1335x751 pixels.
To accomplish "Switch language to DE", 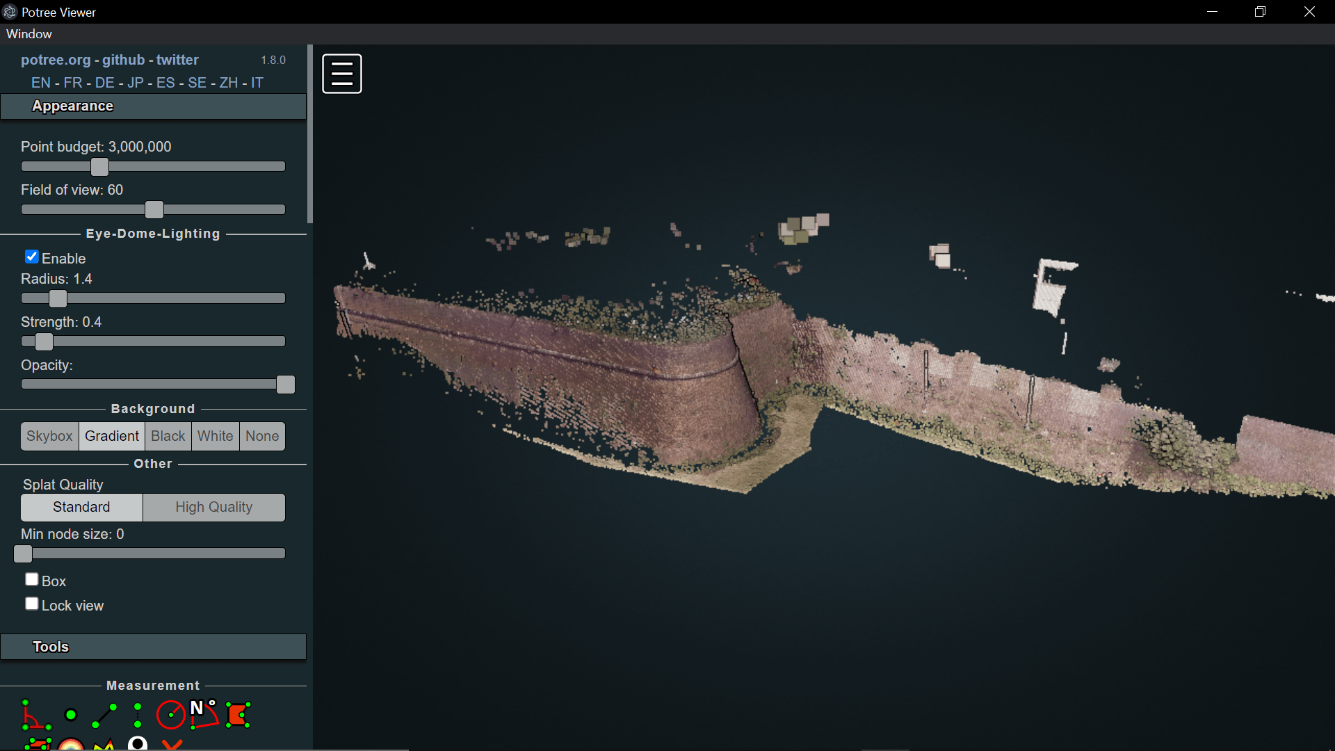I will tap(104, 83).
